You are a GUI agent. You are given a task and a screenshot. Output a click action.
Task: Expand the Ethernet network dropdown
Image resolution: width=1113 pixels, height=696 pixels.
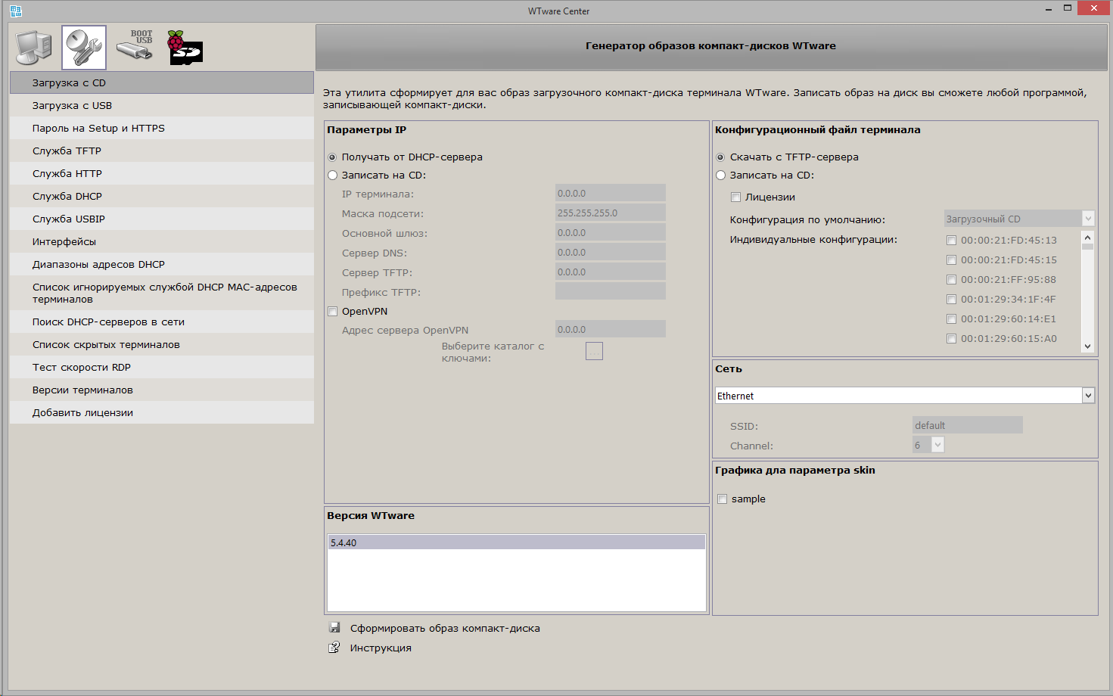point(1088,396)
